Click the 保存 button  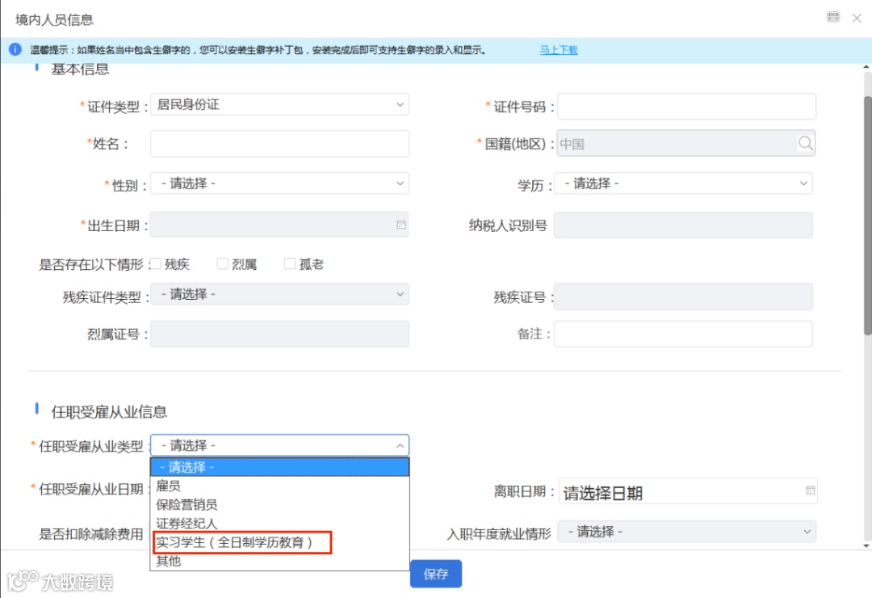click(436, 574)
